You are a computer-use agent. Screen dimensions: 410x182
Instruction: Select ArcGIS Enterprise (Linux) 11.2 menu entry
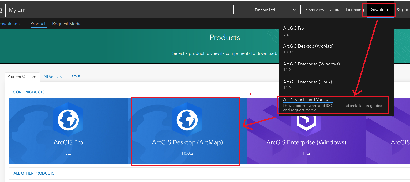pyautogui.click(x=307, y=84)
